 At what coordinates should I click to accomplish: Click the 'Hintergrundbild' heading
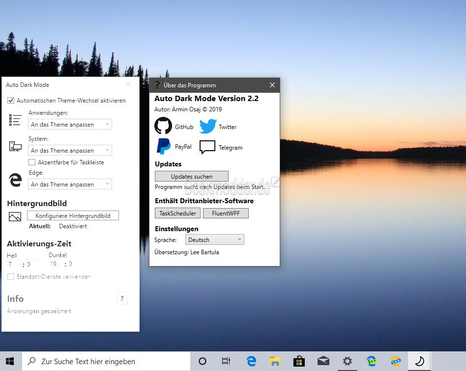tap(37, 203)
